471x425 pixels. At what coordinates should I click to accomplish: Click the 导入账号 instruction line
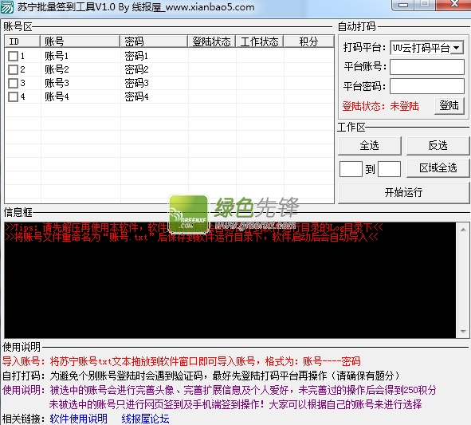182,361
